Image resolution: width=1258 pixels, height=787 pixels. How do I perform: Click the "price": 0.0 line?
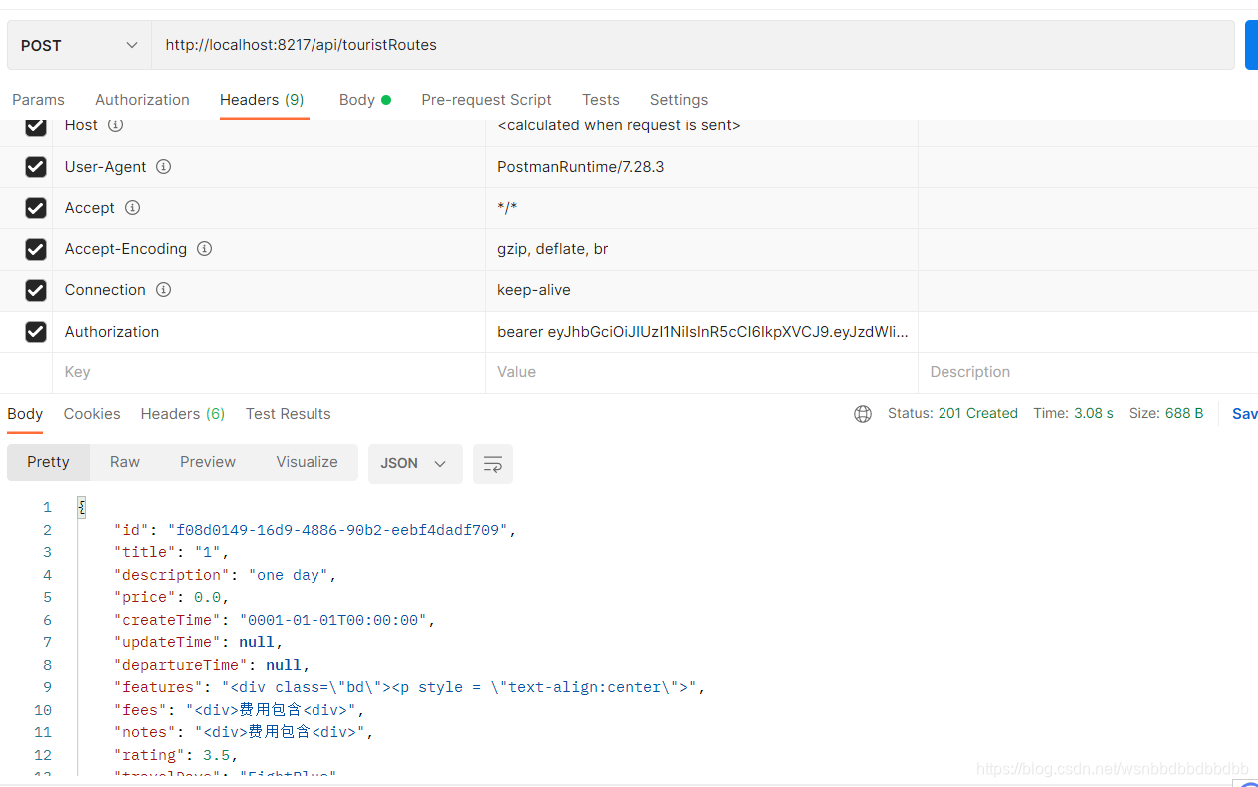click(x=172, y=597)
